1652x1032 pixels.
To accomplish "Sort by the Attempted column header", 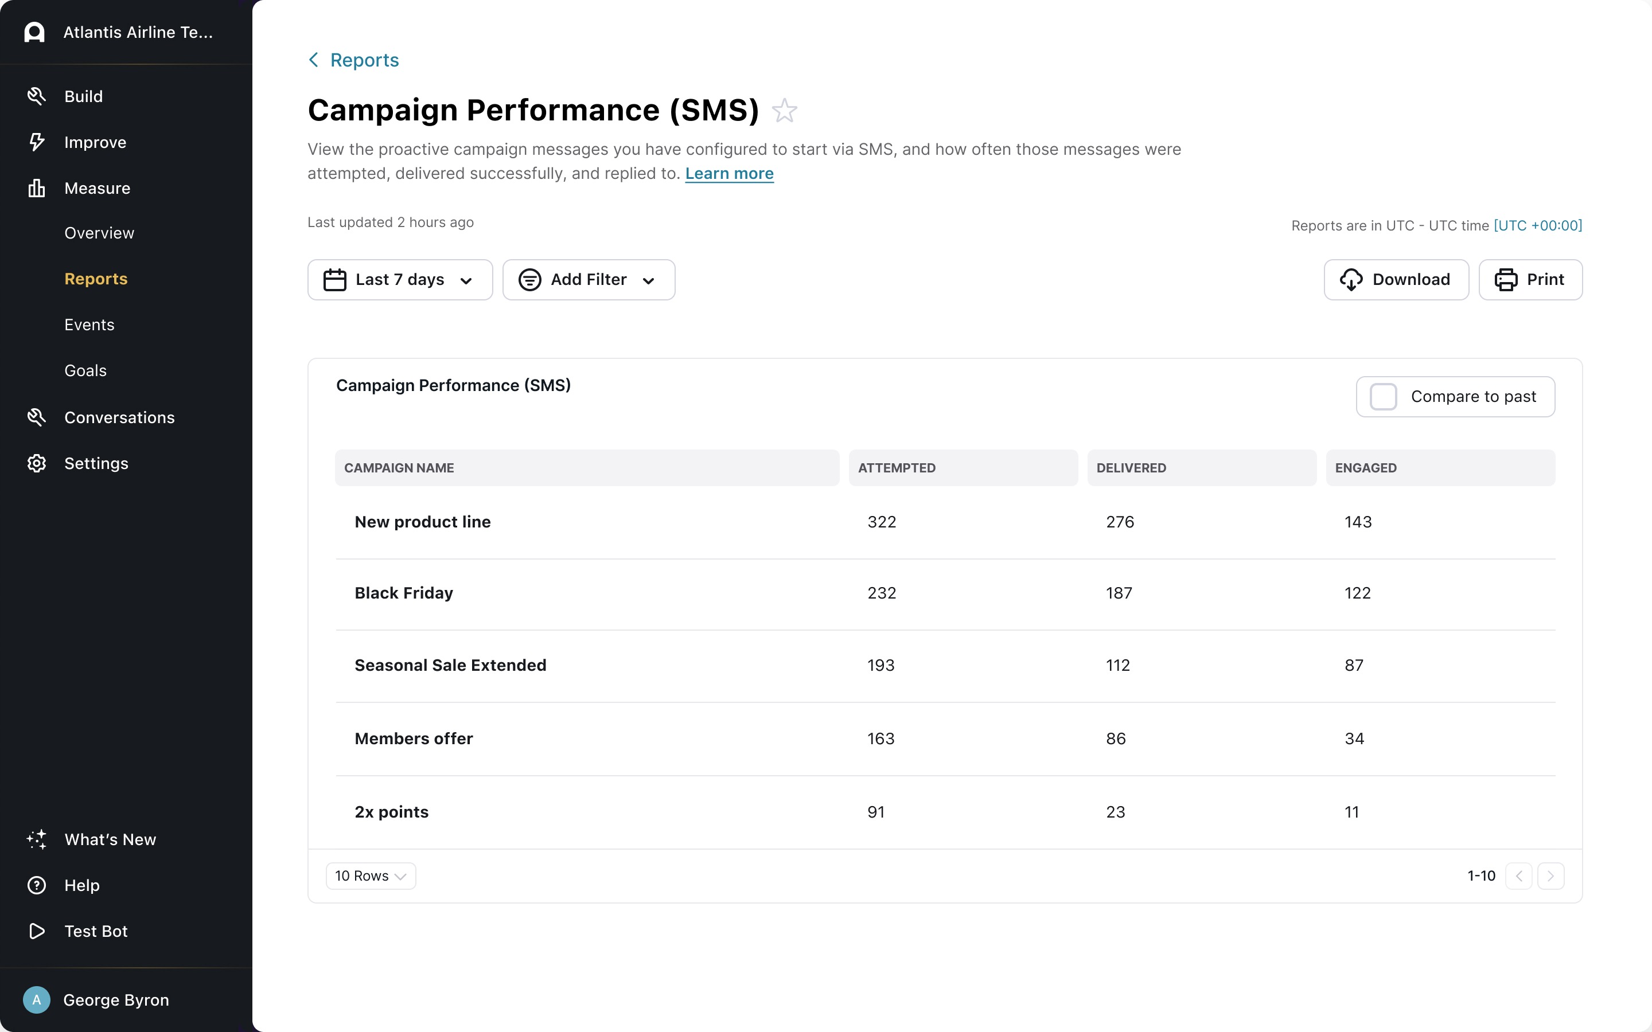I will pos(897,467).
